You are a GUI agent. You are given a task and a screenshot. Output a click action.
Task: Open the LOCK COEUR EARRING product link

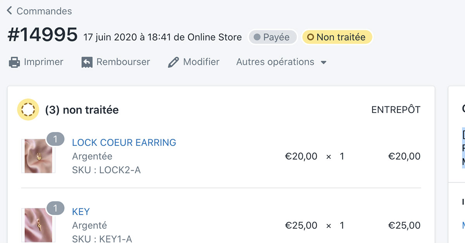click(x=124, y=142)
